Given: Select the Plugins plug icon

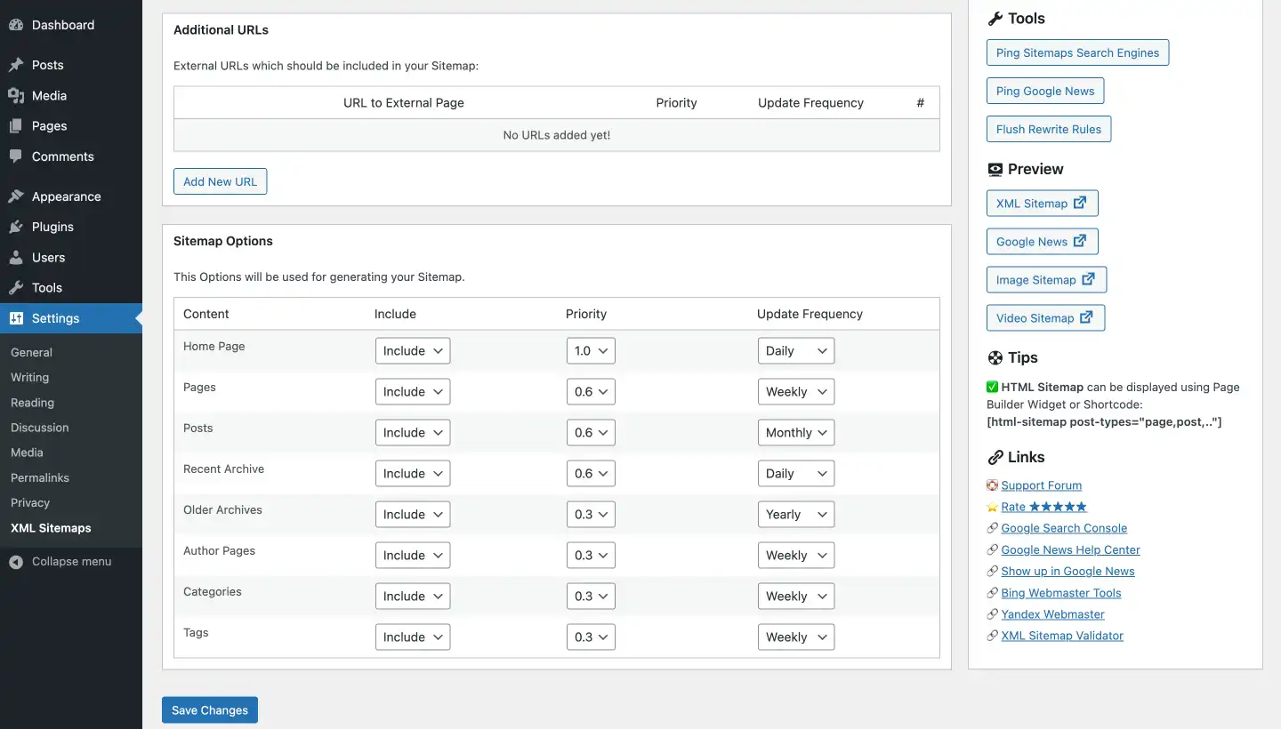Looking at the screenshot, I should pos(16,227).
